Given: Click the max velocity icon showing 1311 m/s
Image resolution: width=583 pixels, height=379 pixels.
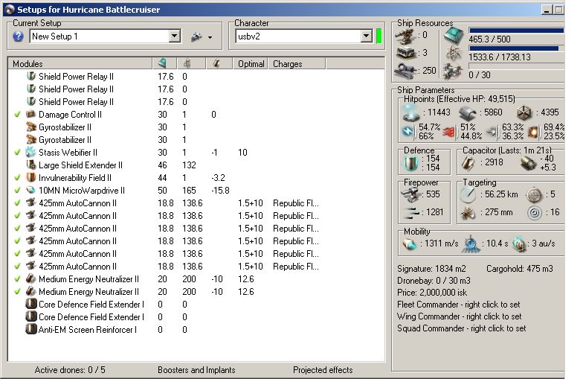Looking at the screenshot, I should 409,244.
